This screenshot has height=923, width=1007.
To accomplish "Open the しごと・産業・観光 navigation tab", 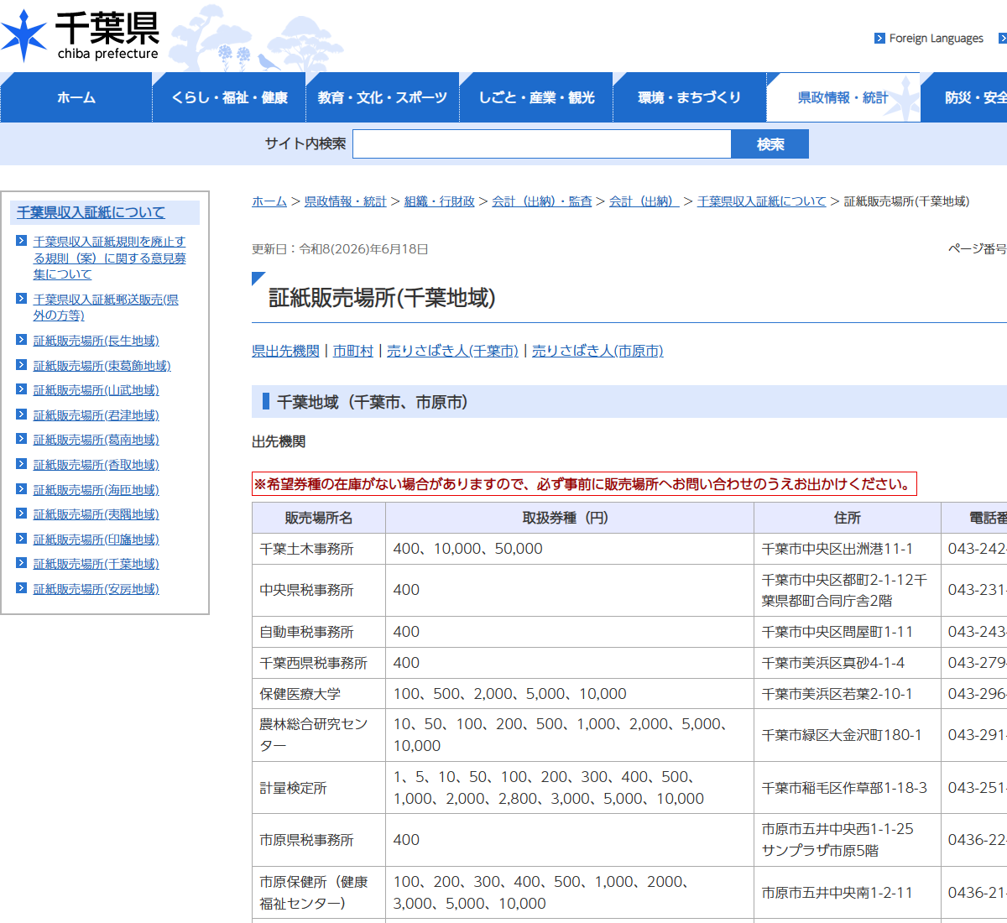I will click(x=536, y=97).
